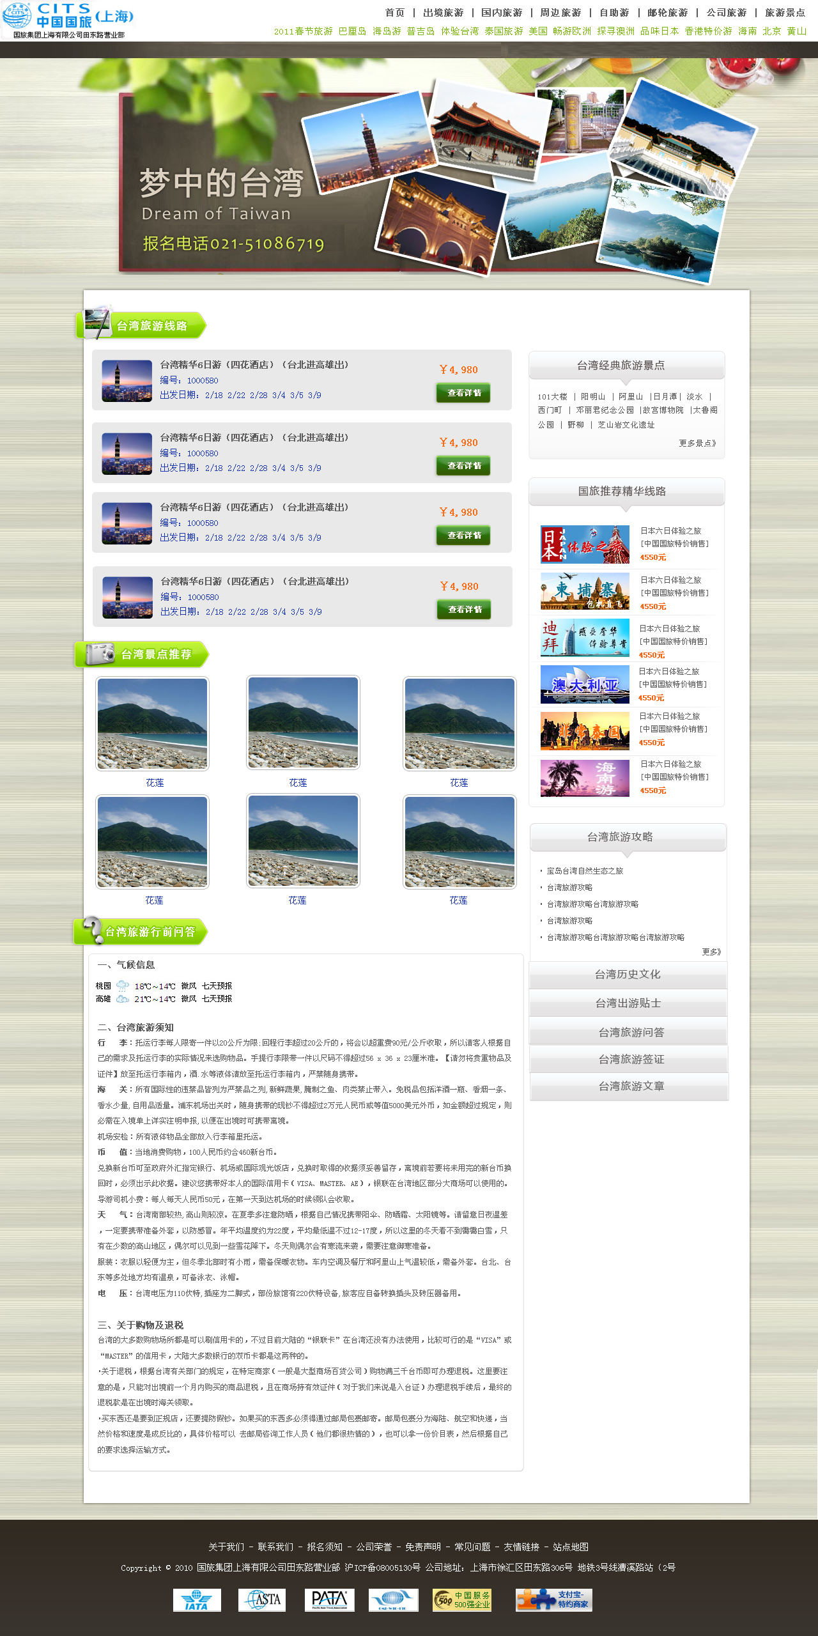Open the 迪拜 route banner

585,638
